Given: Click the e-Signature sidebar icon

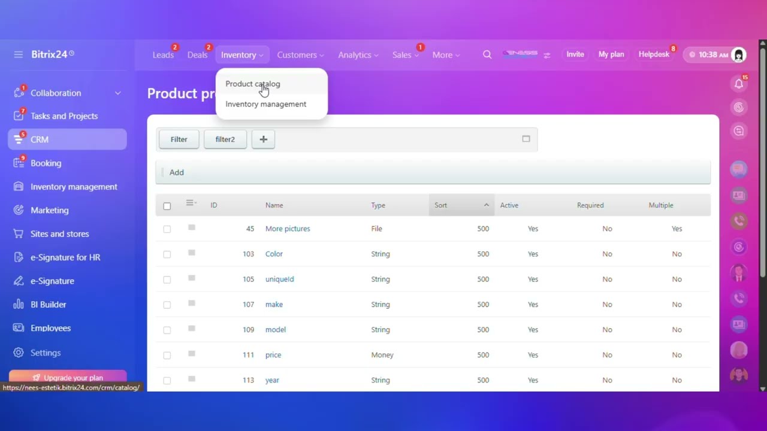Looking at the screenshot, I should (x=19, y=281).
